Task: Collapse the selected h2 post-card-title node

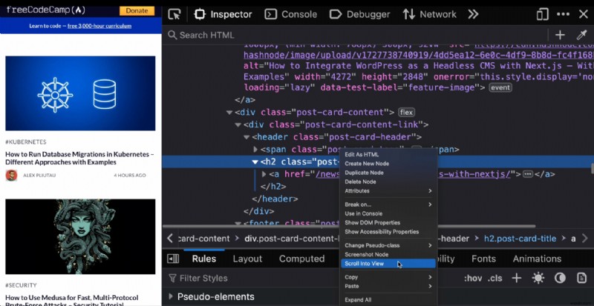Action: pyautogui.click(x=255, y=162)
